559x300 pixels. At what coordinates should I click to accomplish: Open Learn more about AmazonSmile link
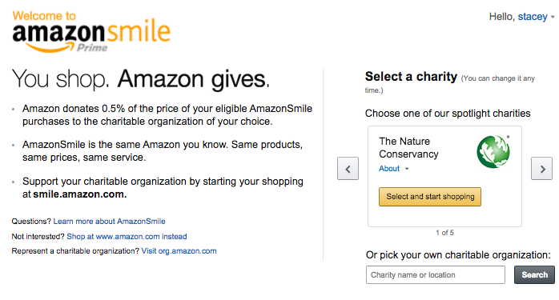(109, 222)
